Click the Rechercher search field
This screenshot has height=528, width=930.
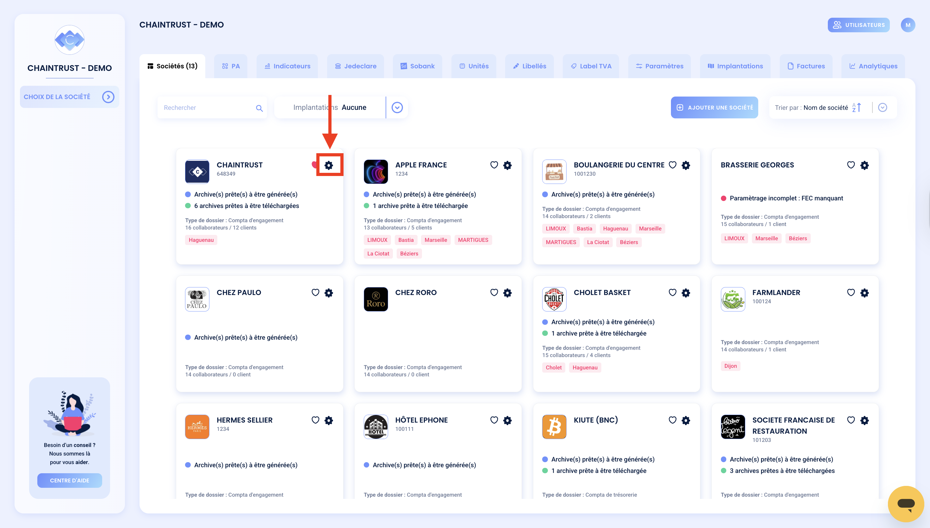tap(212, 108)
